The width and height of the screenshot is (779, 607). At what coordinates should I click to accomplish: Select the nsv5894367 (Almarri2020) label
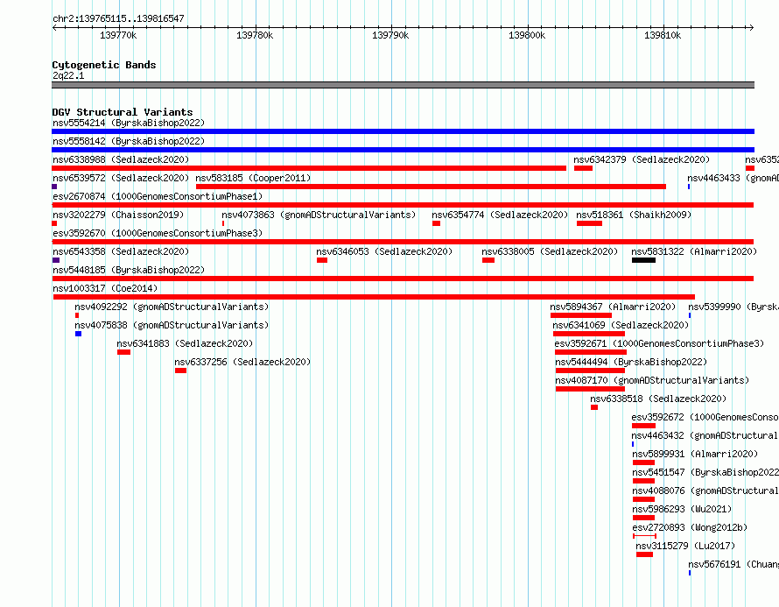tap(613, 307)
